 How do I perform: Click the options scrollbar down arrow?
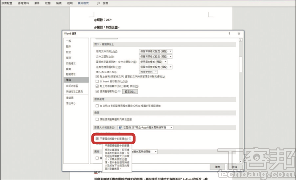[241, 162]
